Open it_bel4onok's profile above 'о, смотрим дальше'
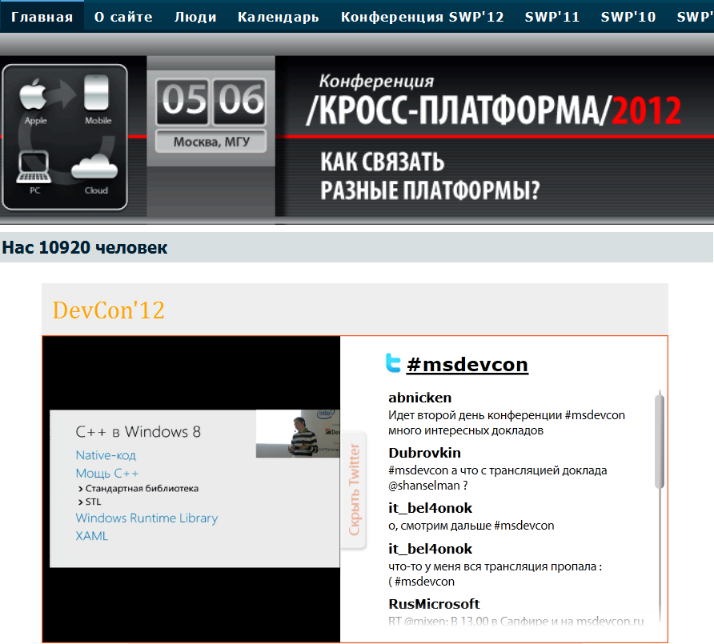This screenshot has height=644, width=714. [x=431, y=508]
